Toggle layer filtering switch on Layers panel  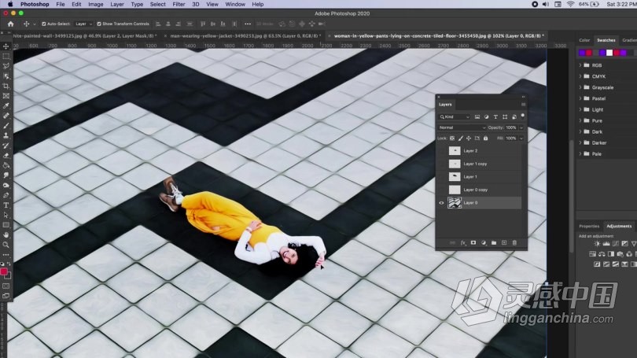pos(523,116)
